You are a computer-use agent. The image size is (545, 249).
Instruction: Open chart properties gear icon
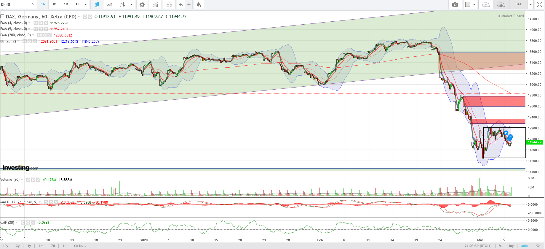[x=142, y=4]
